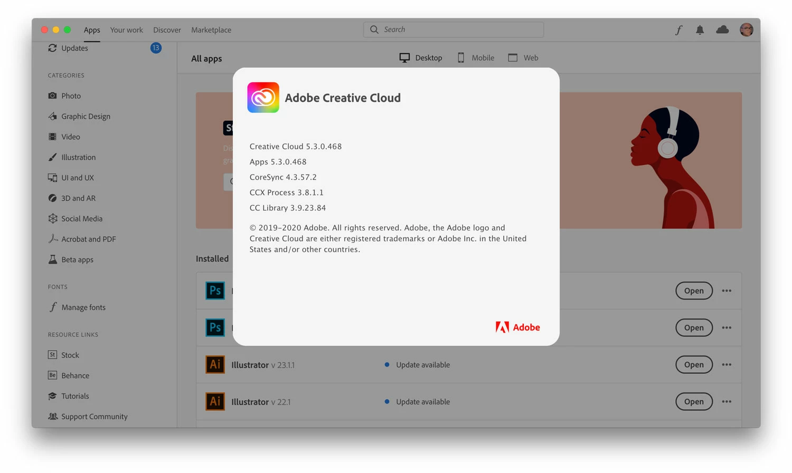
Task: Click the CCX Process 3.8.1.1 line
Action: 286,192
